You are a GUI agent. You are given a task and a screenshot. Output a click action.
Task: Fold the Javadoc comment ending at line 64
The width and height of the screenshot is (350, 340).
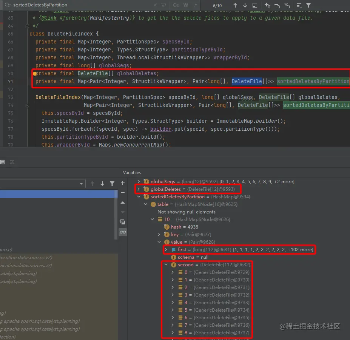click(x=27, y=26)
